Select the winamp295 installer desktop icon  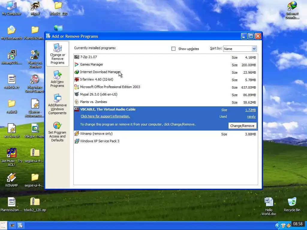coord(11,57)
